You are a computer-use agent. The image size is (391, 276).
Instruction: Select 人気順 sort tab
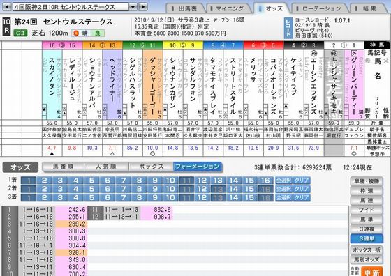coord(106,167)
